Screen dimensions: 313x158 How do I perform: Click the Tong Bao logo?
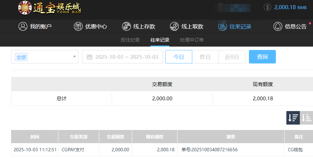coord(50,8)
